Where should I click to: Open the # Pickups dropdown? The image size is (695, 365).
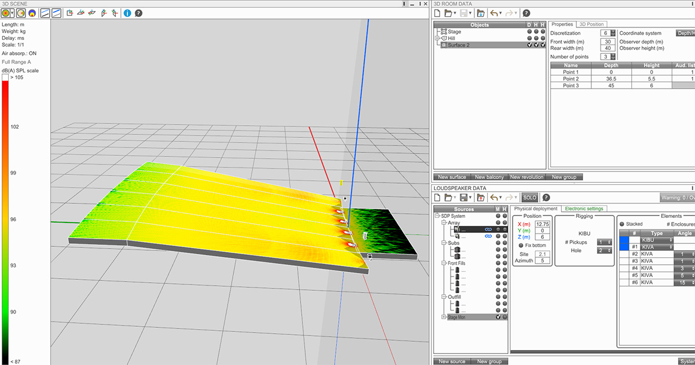[605, 242]
